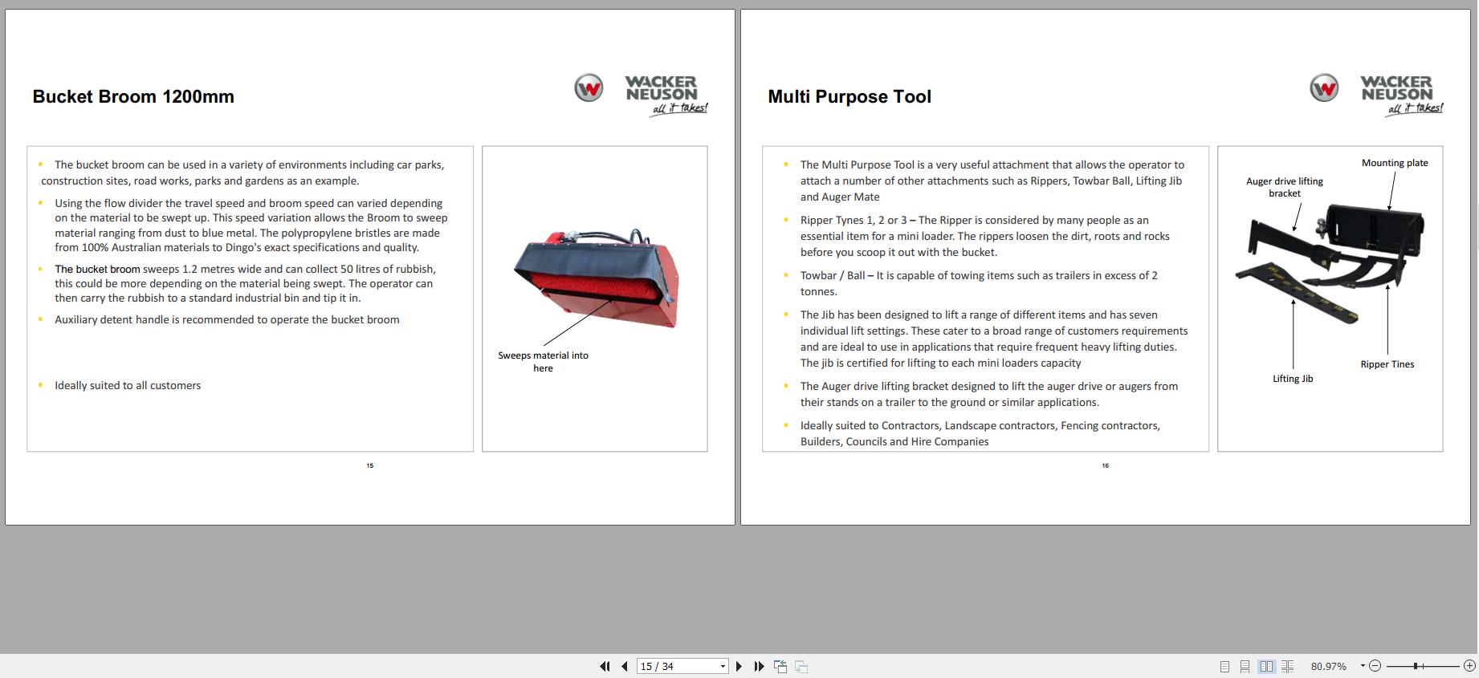Click page number 15 at the page bottom

370,465
